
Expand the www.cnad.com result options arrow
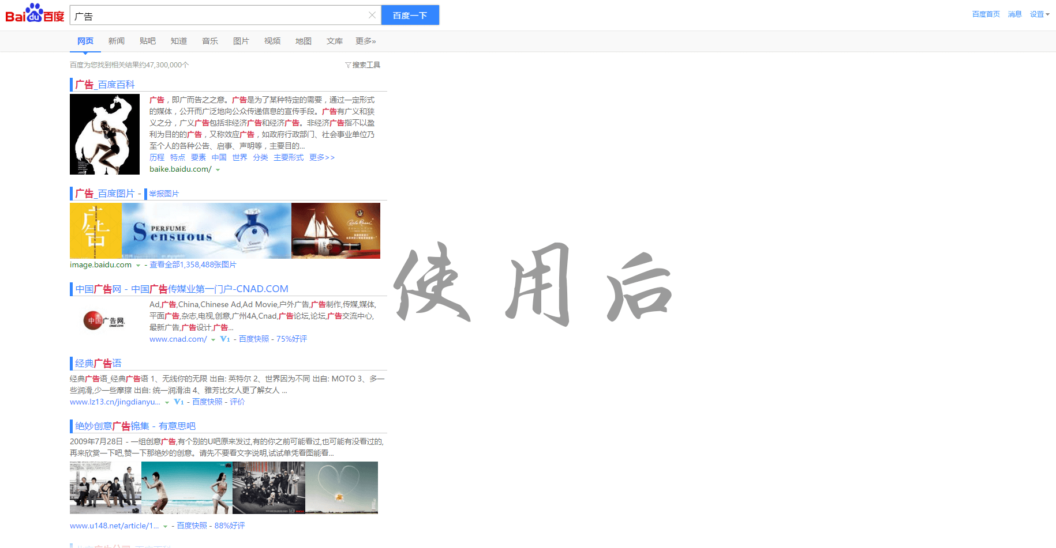[x=213, y=339]
